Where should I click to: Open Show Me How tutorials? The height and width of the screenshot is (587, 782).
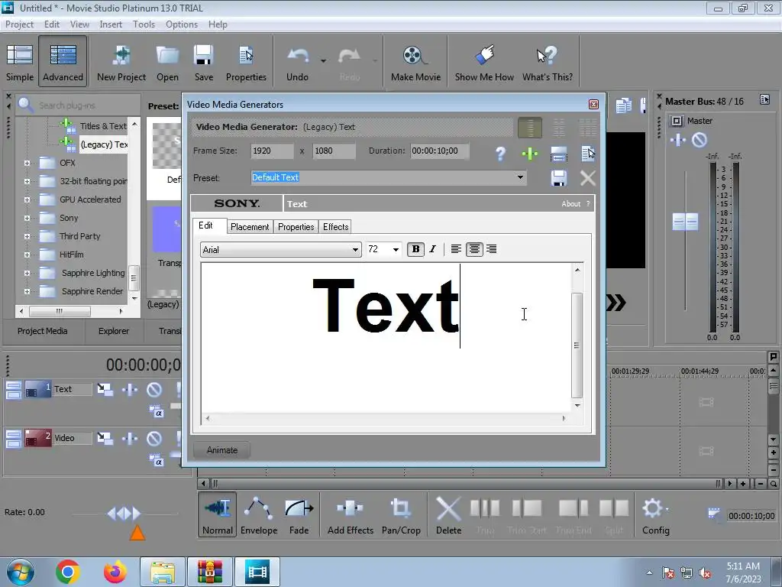click(x=484, y=62)
